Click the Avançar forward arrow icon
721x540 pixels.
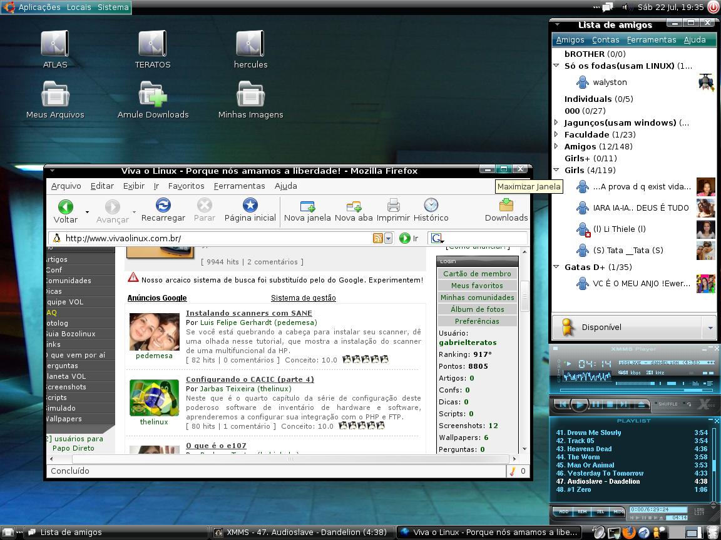pos(112,207)
